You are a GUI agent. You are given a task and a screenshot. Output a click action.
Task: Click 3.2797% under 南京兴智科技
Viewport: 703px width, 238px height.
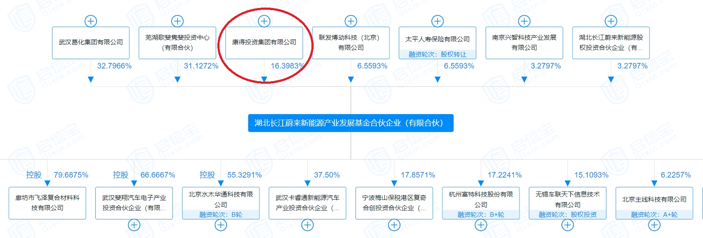(x=546, y=66)
